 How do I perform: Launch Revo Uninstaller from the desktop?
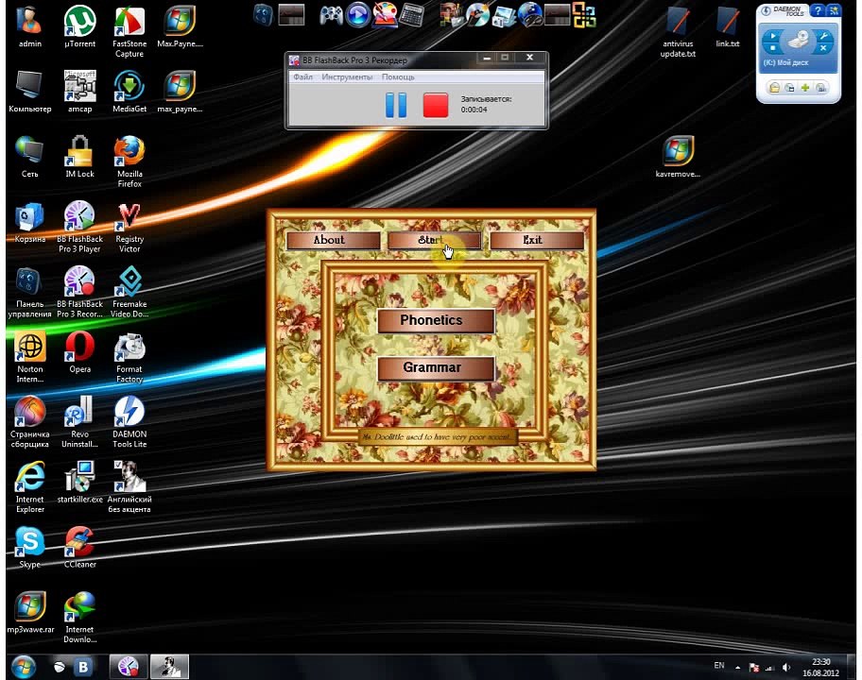click(79, 422)
